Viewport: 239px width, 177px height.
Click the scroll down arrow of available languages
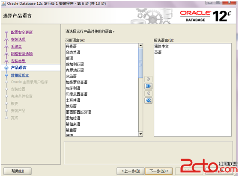pyautogui.click(x=140, y=134)
